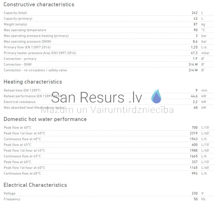The image size is (214, 203).
Task: Select the Continuous flow at 45°C label
Action: point(22,156)
